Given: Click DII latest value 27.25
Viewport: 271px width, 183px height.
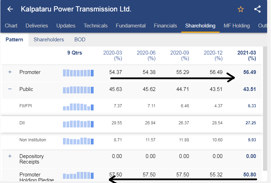Looking at the screenshot, I should (x=251, y=123).
